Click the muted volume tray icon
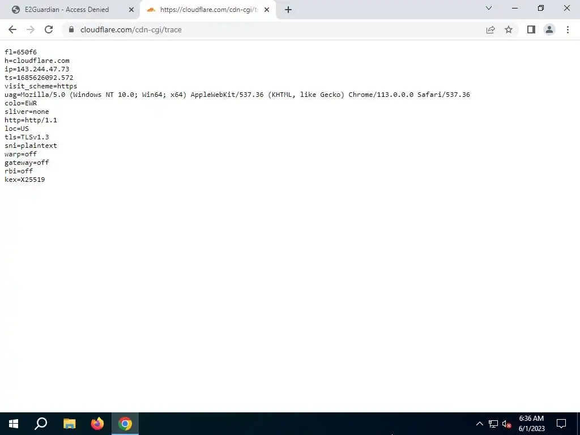The width and height of the screenshot is (580, 435). 506,424
